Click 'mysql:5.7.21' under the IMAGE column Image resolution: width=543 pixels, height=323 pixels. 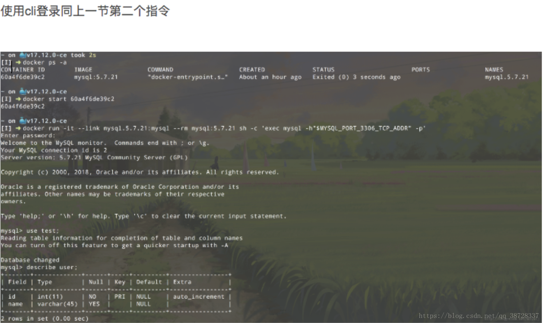[96, 77]
